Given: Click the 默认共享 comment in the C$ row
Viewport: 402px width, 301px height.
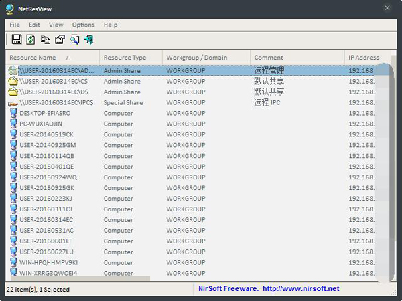Looking at the screenshot, I should pos(269,81).
